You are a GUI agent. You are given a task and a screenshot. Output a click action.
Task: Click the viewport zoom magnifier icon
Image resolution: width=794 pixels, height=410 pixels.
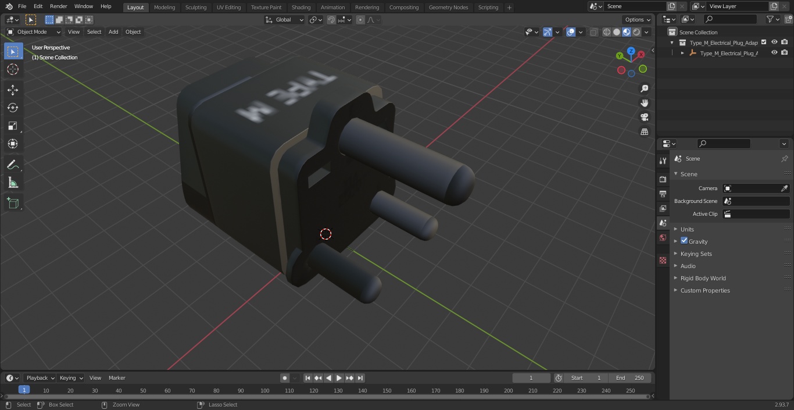click(644, 88)
